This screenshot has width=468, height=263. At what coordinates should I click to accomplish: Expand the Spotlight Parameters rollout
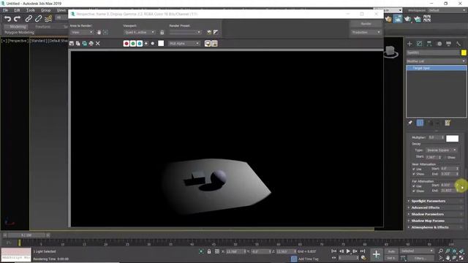(436, 201)
